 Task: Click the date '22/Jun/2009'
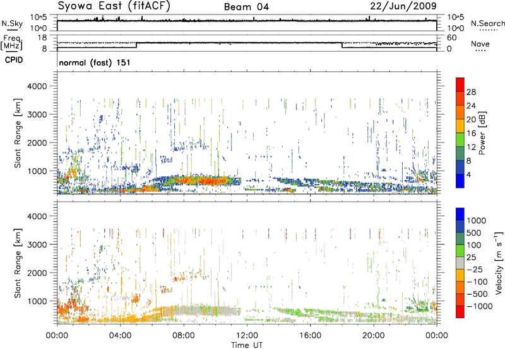(403, 6)
